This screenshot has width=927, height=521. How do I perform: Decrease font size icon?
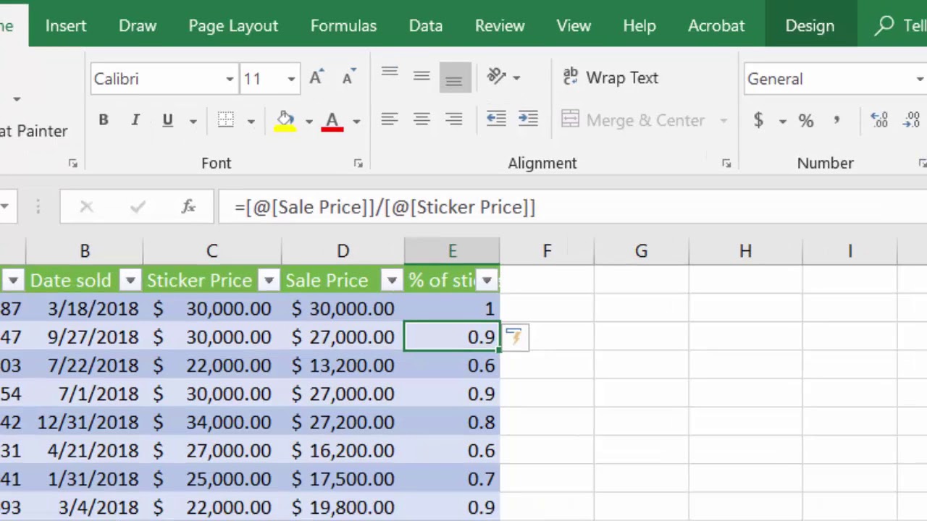(348, 78)
